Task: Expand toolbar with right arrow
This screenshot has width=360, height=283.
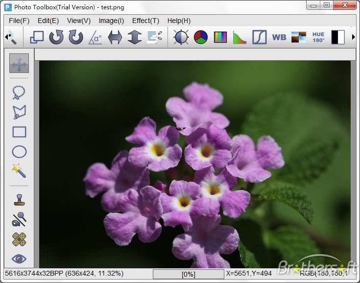Action: click(353, 37)
